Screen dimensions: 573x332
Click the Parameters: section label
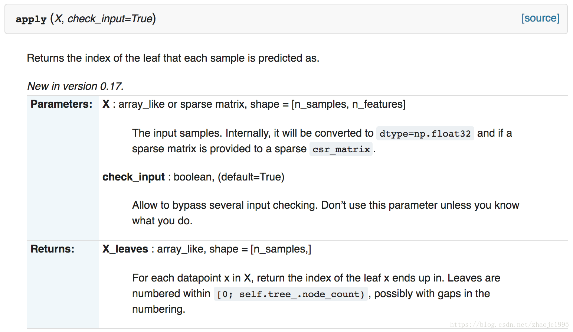point(61,104)
